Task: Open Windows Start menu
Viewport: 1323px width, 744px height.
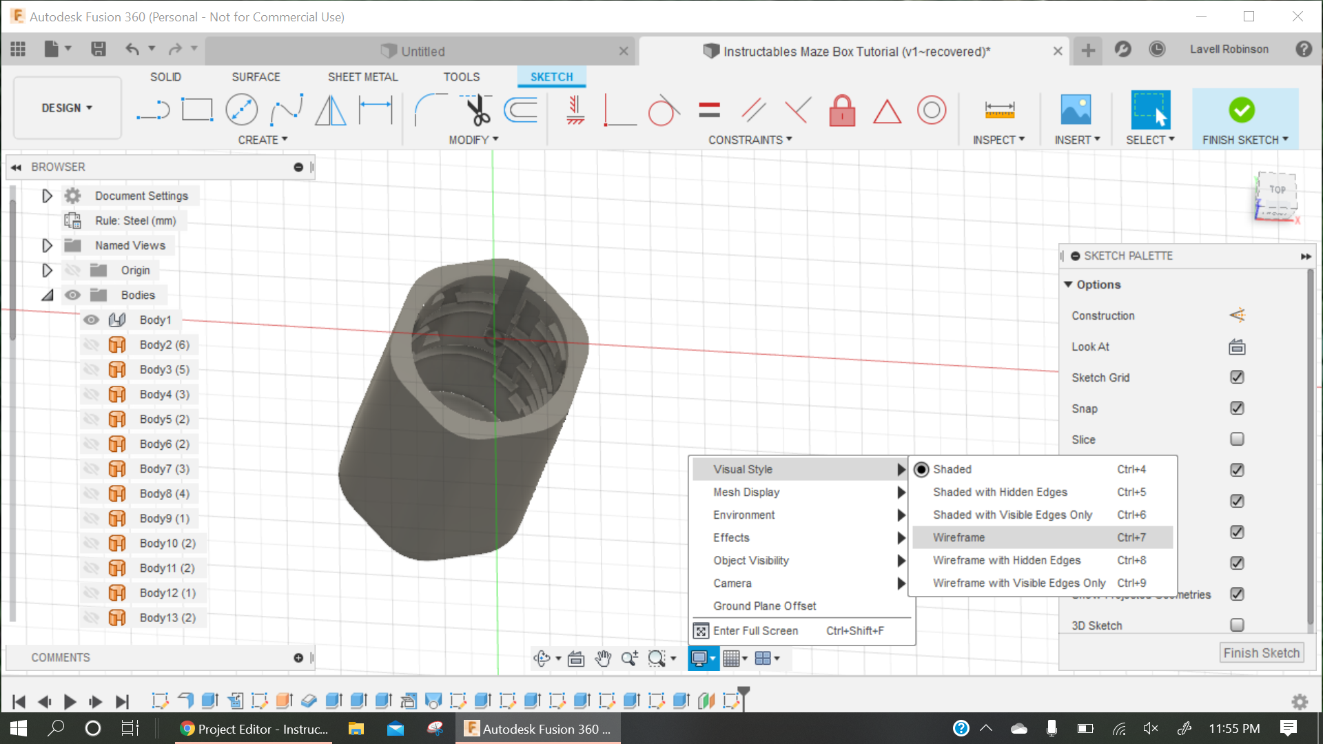Action: [x=19, y=729]
